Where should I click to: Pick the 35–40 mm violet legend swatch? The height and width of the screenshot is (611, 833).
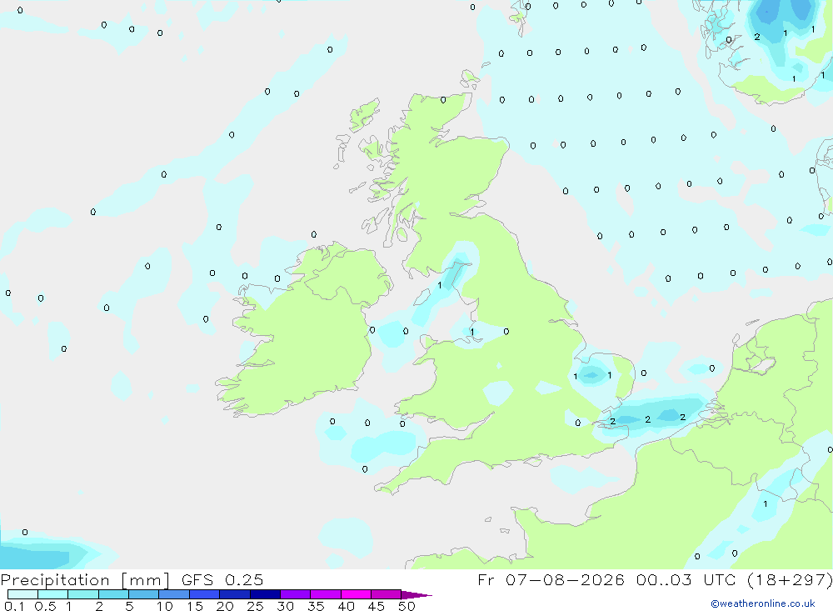tap(326, 594)
